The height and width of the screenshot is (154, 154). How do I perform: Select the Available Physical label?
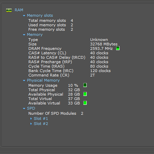[46, 94]
